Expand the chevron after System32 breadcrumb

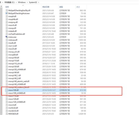coord(39,2)
